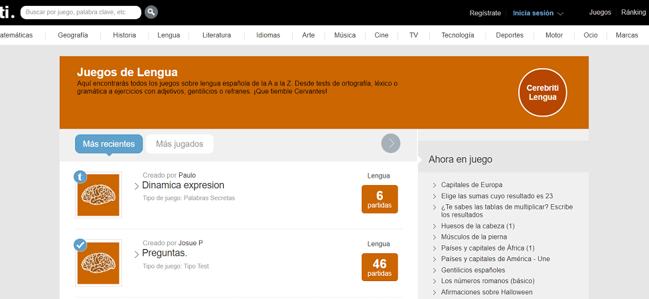Click the next-page arrow circle button
This screenshot has width=649, height=299.
[x=391, y=143]
